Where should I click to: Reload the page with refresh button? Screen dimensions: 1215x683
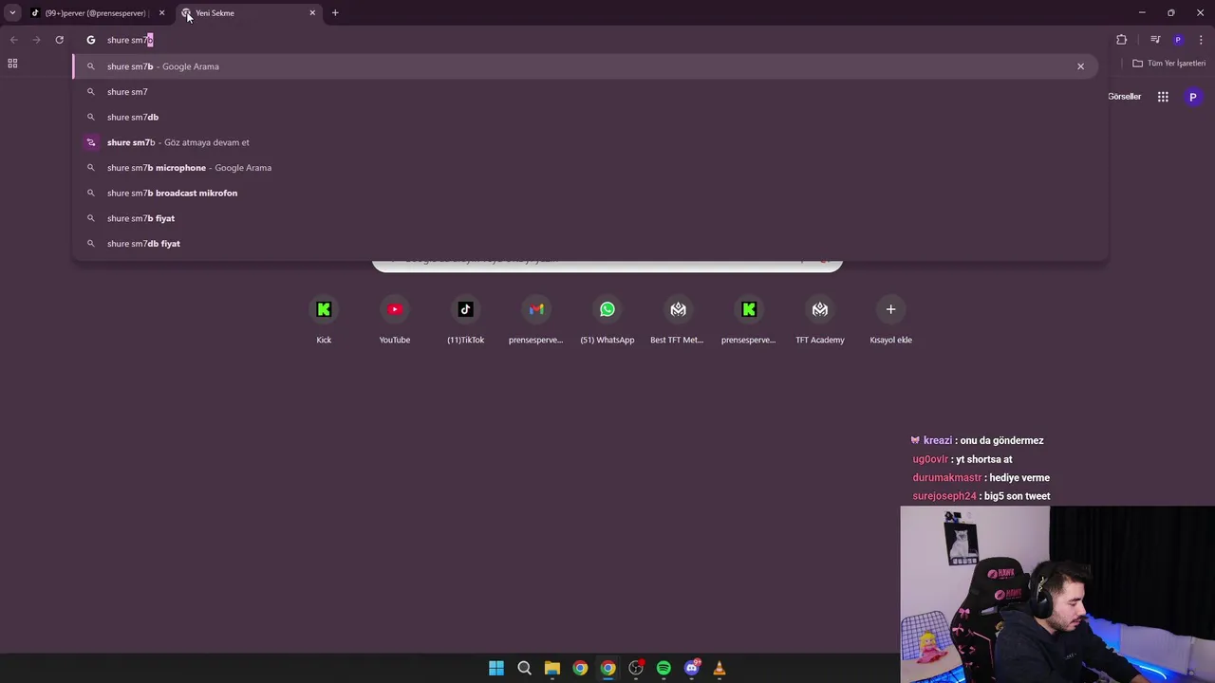[x=59, y=40]
